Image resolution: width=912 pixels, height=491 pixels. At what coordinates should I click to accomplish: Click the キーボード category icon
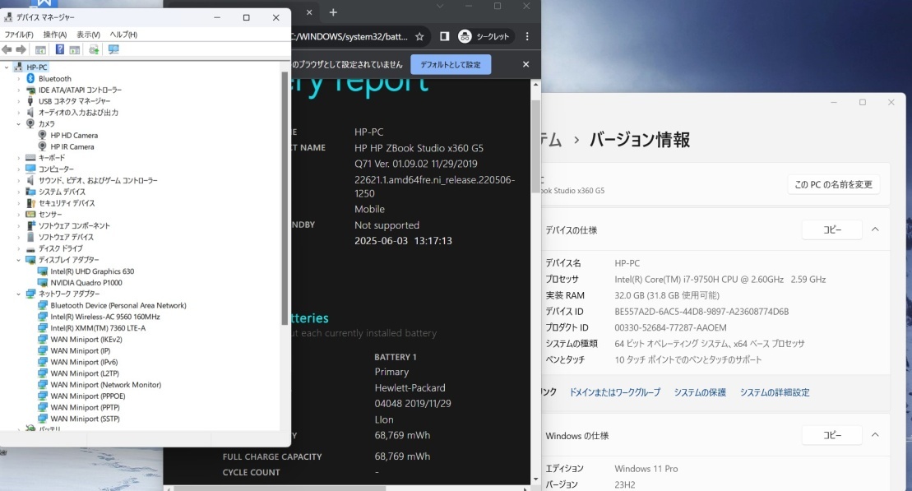[30, 158]
